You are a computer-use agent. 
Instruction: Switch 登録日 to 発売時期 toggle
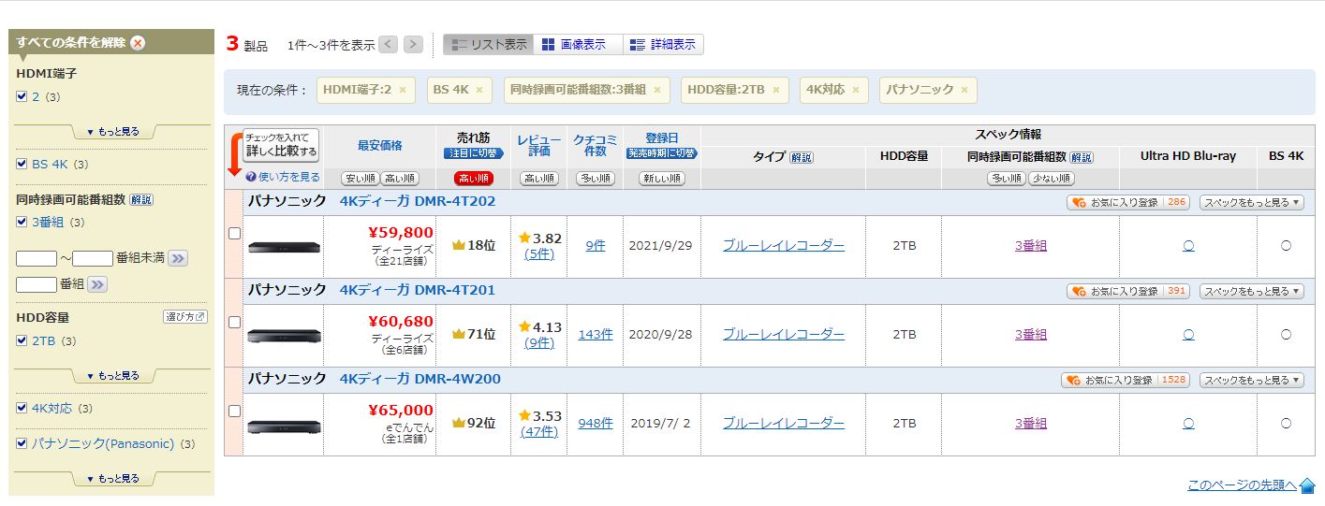662,153
